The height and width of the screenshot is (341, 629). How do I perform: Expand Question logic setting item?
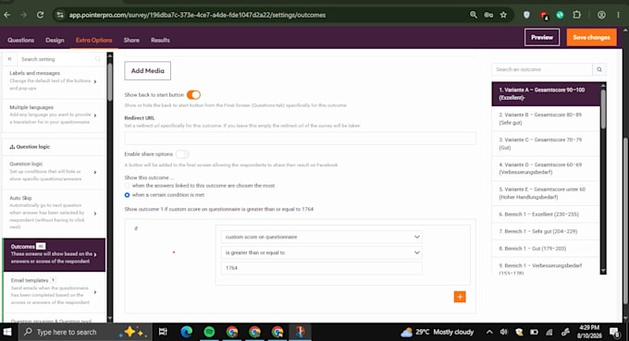point(54,172)
